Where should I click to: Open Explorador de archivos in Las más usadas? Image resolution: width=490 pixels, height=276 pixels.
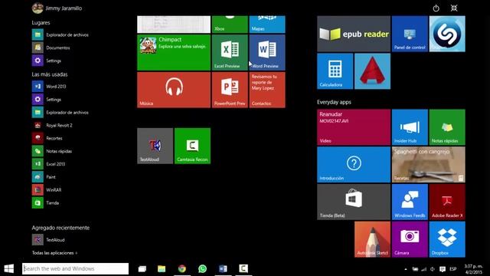click(60, 113)
